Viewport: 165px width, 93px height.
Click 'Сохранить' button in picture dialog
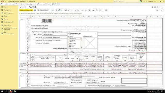pyautogui.click(x=79, y=54)
